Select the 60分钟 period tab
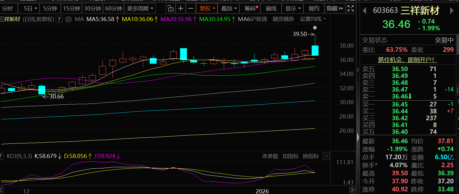 pyautogui.click(x=113, y=8)
